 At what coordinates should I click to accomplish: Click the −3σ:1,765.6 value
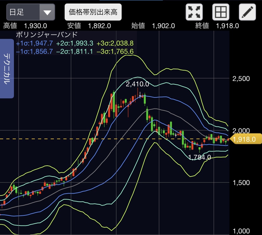[115, 51]
